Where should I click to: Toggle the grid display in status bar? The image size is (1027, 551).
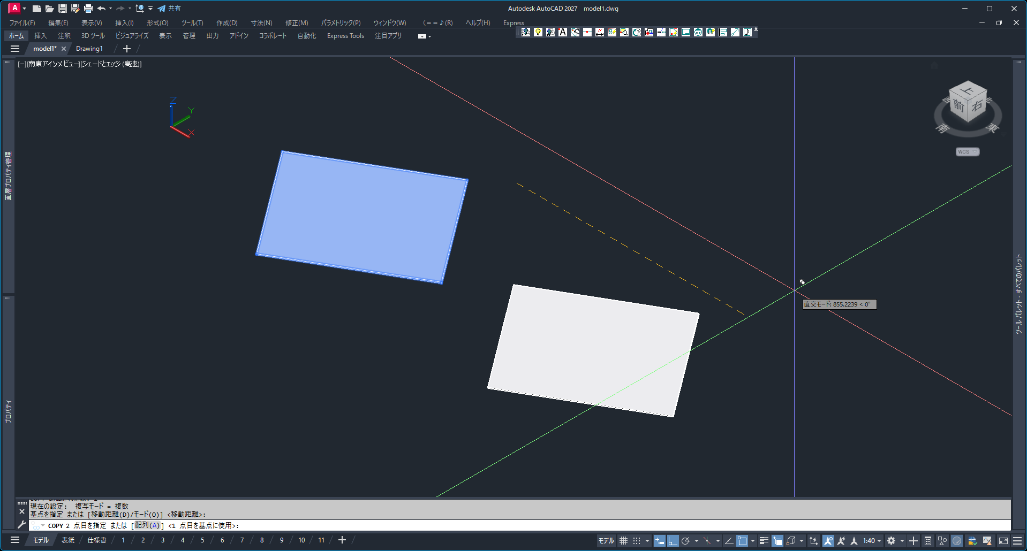[x=623, y=541]
